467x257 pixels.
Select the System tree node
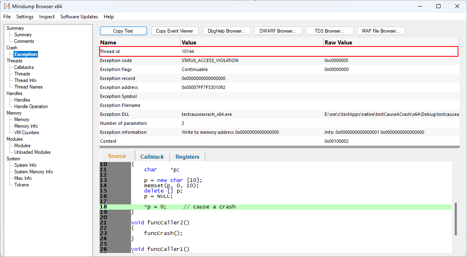click(x=13, y=159)
